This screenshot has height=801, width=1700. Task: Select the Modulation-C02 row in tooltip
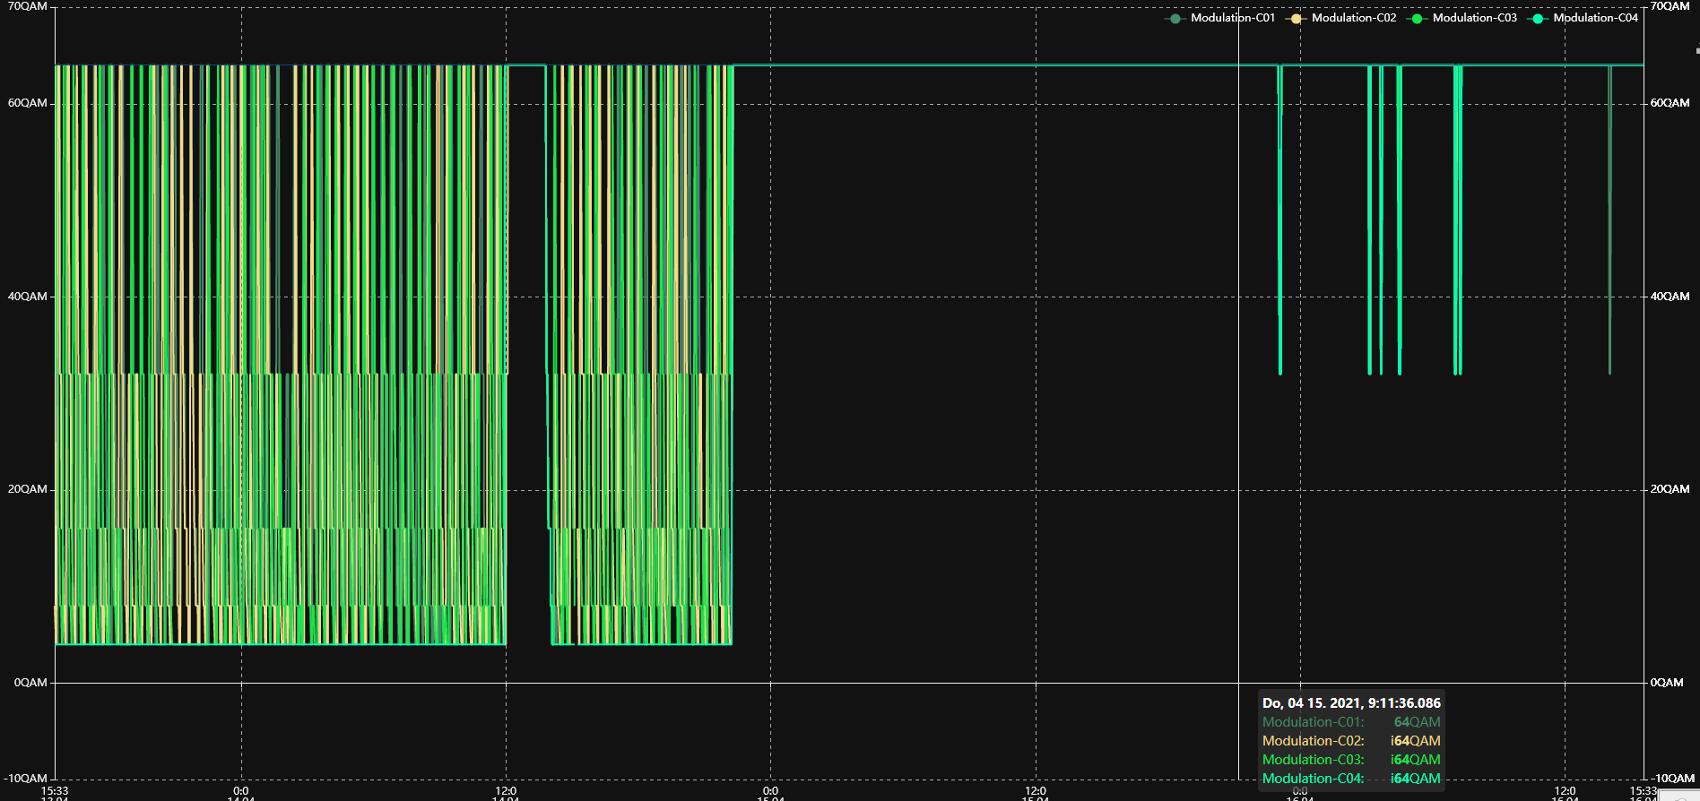[1351, 741]
